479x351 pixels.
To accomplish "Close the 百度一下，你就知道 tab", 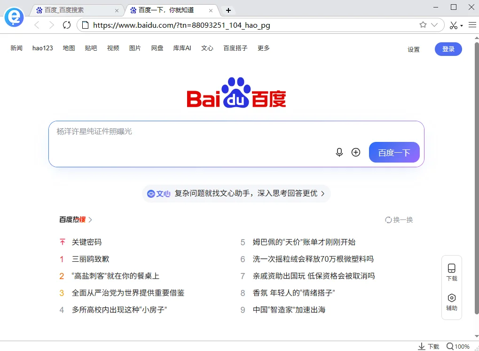I will pos(211,10).
